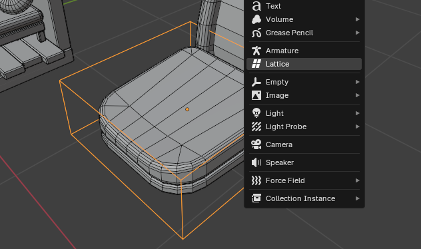Screen dimensions: 421x249
Task: Add an Armature object
Action: [304, 51]
